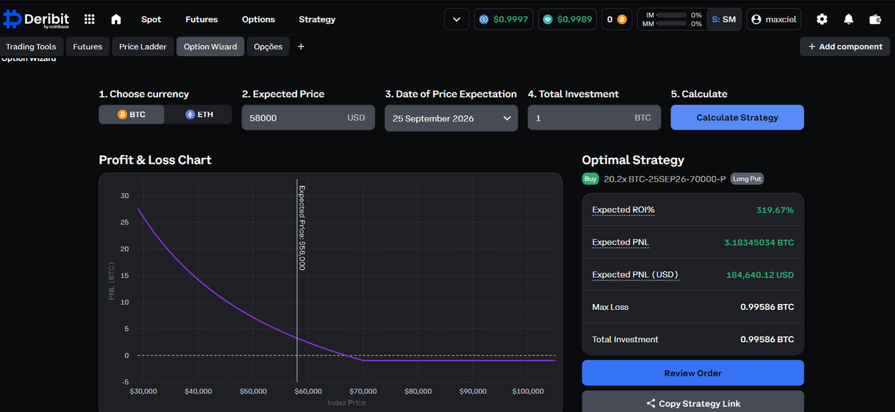Add a new tab with plus icon
This screenshot has height=412, width=895.
click(301, 46)
